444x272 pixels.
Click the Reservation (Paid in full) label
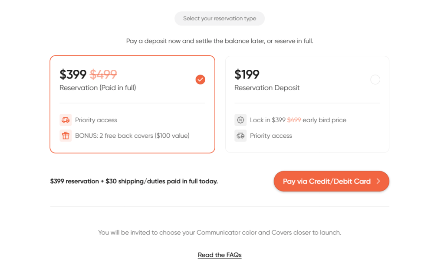(98, 87)
